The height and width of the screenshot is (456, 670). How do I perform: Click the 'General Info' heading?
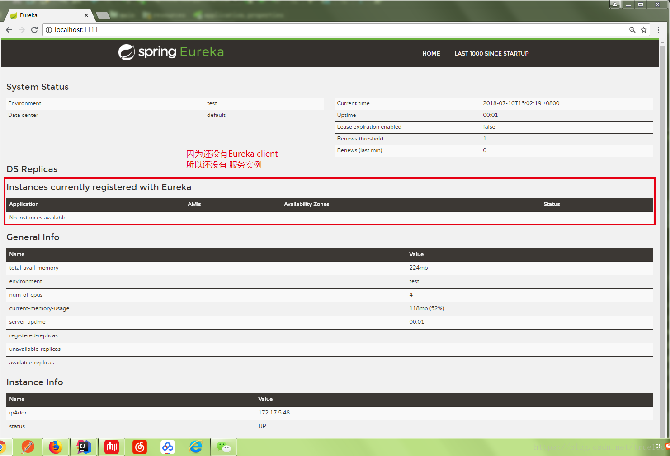33,237
